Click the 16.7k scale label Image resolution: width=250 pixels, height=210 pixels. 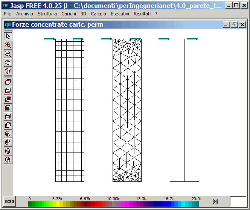click(169, 199)
